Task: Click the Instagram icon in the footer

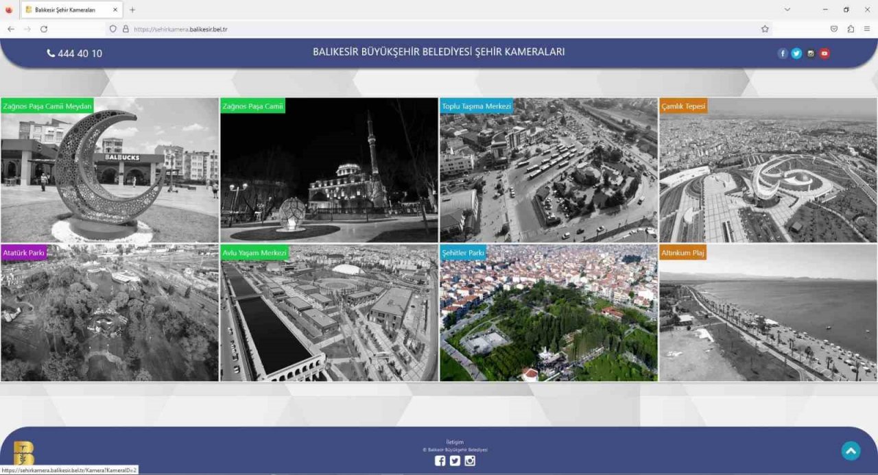Action: (x=470, y=461)
